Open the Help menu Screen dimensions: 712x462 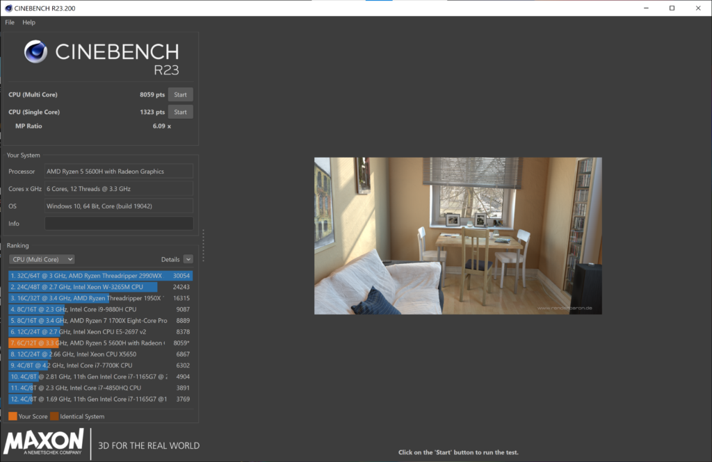click(x=29, y=22)
